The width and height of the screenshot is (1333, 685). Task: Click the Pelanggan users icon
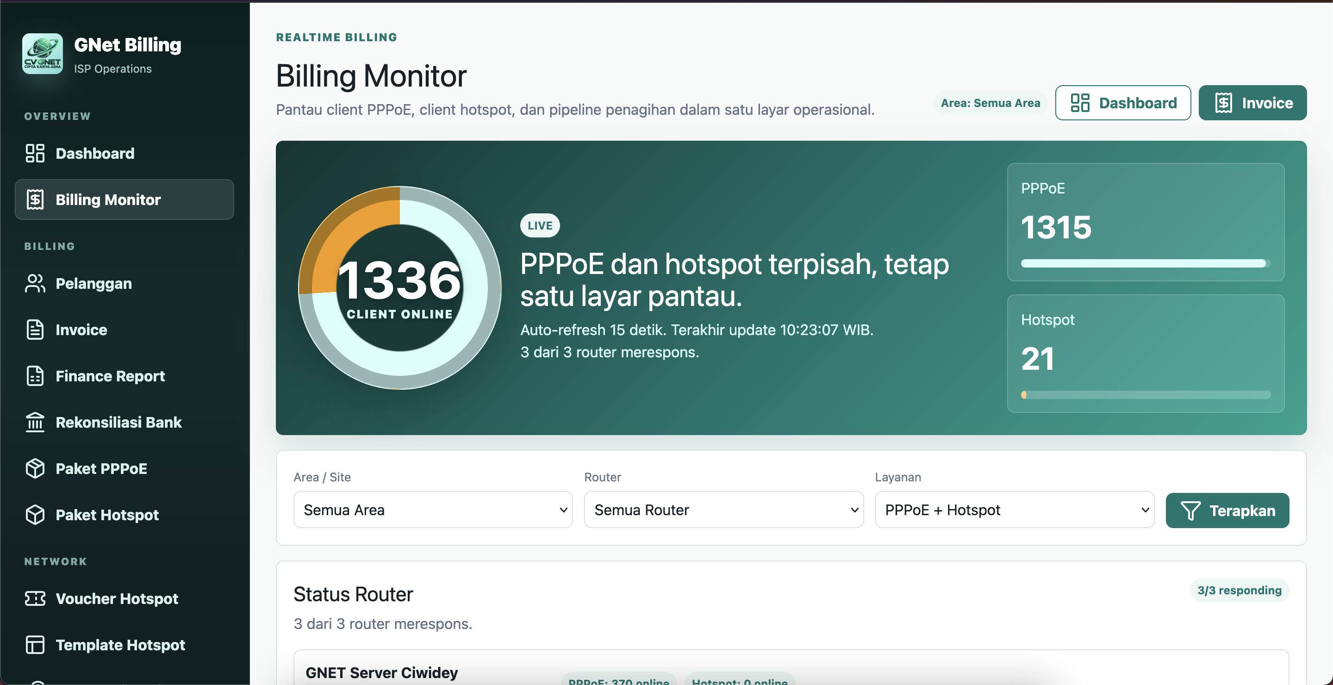coord(35,284)
